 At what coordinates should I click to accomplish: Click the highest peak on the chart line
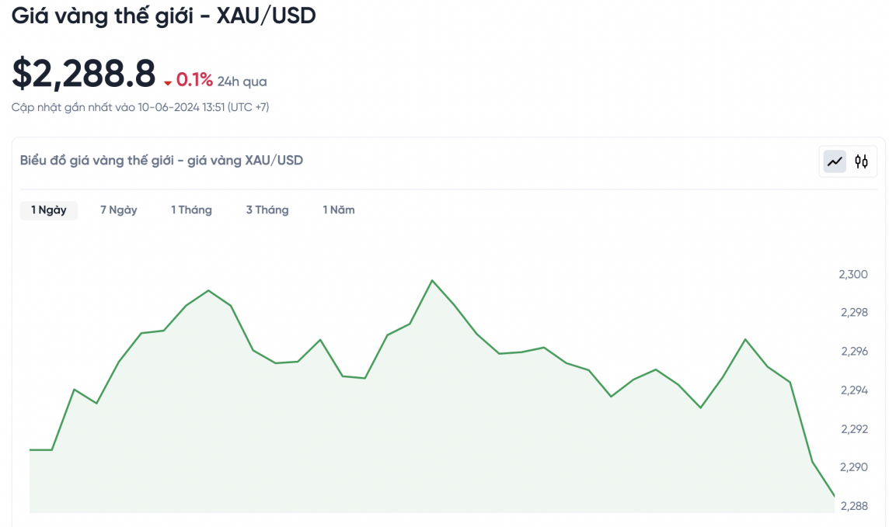pyautogui.click(x=432, y=280)
